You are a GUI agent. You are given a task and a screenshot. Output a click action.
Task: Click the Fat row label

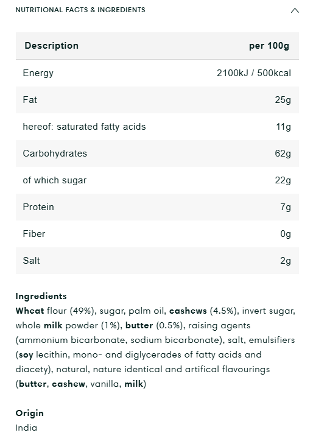30,100
